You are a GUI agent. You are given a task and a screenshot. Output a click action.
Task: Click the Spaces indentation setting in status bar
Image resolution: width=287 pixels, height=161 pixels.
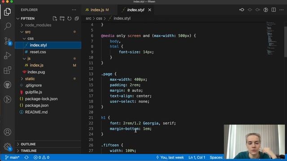(216, 157)
